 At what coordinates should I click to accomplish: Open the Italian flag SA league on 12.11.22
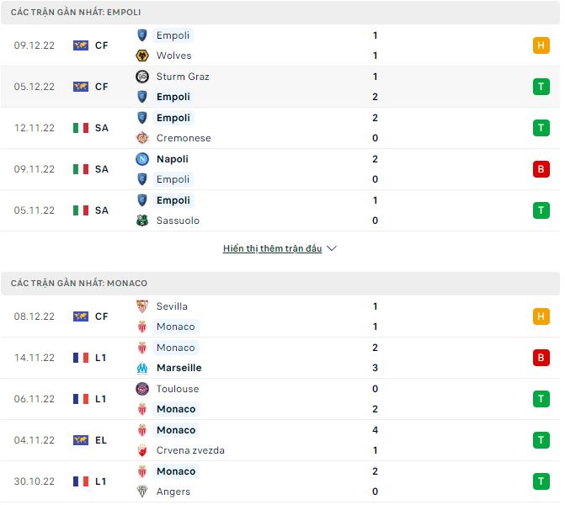tap(91, 128)
